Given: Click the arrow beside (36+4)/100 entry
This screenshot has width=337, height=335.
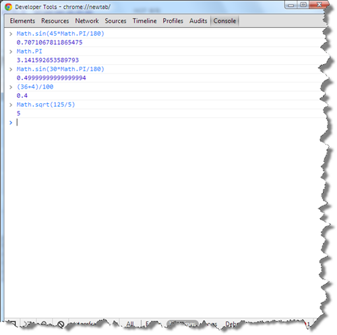Looking at the screenshot, I should pos(11,87).
